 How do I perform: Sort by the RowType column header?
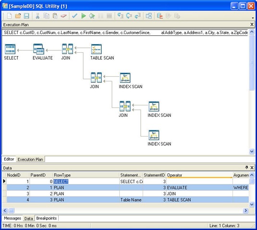pyautogui.click(x=86, y=175)
